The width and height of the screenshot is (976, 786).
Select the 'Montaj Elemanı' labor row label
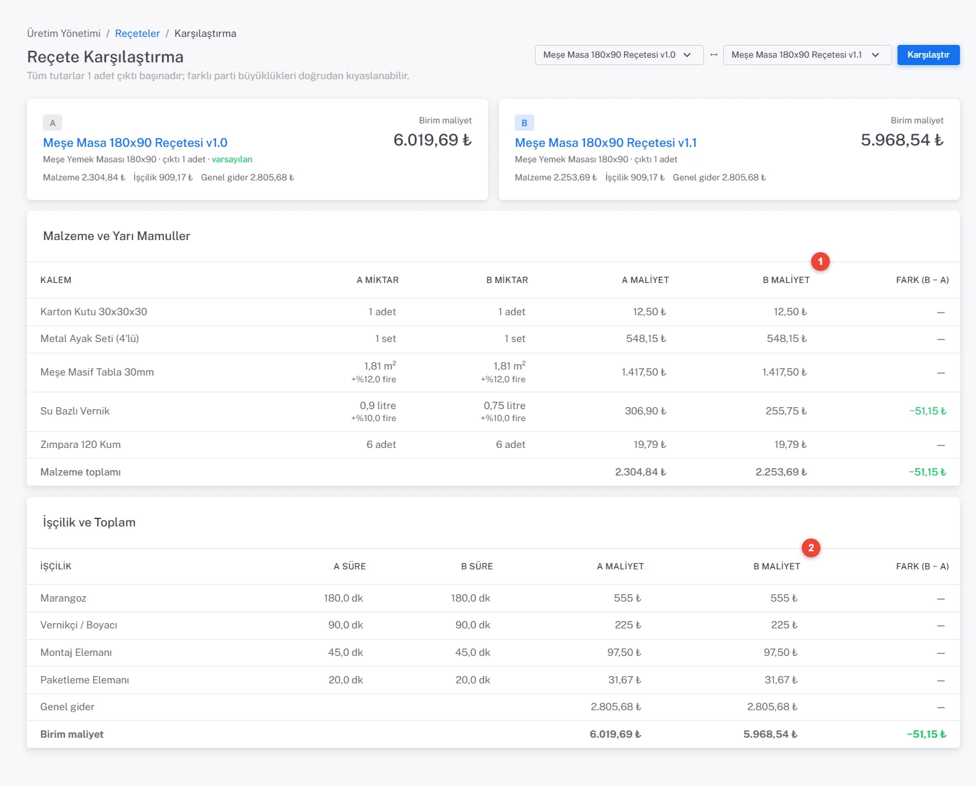(76, 653)
